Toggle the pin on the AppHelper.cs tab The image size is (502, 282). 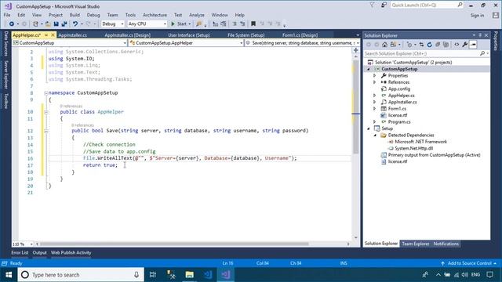point(46,34)
